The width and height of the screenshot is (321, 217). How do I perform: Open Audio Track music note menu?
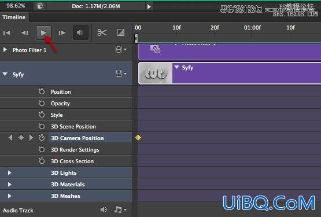tap(120, 209)
